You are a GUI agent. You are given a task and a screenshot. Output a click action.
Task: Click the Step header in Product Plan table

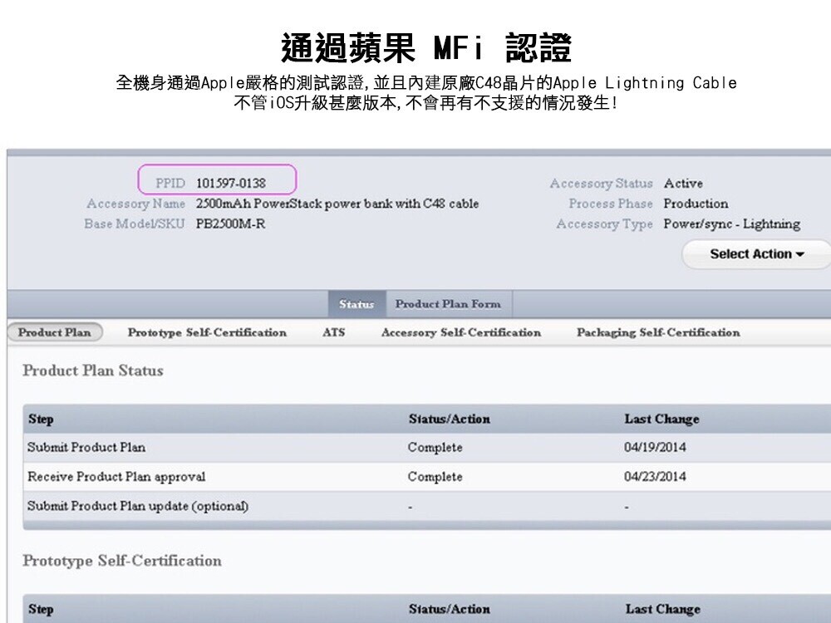[x=41, y=419]
